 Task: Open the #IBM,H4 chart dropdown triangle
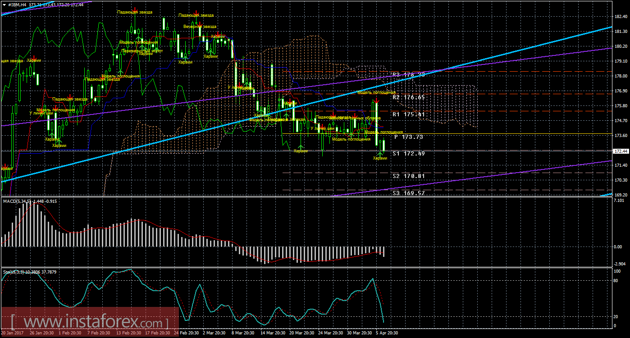pyautogui.click(x=4, y=4)
